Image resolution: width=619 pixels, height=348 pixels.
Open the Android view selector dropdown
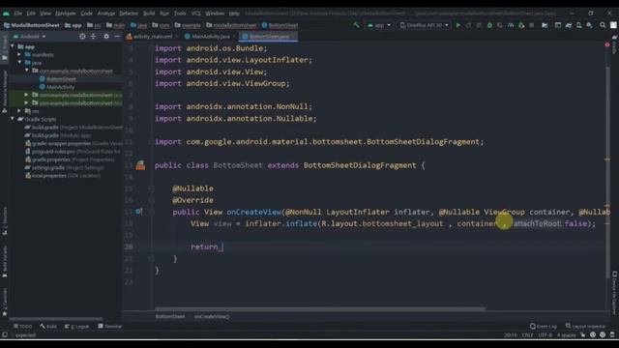[x=30, y=37]
